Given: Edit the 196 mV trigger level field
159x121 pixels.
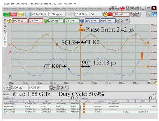Looking at the screenshot, I should pos(121,14).
